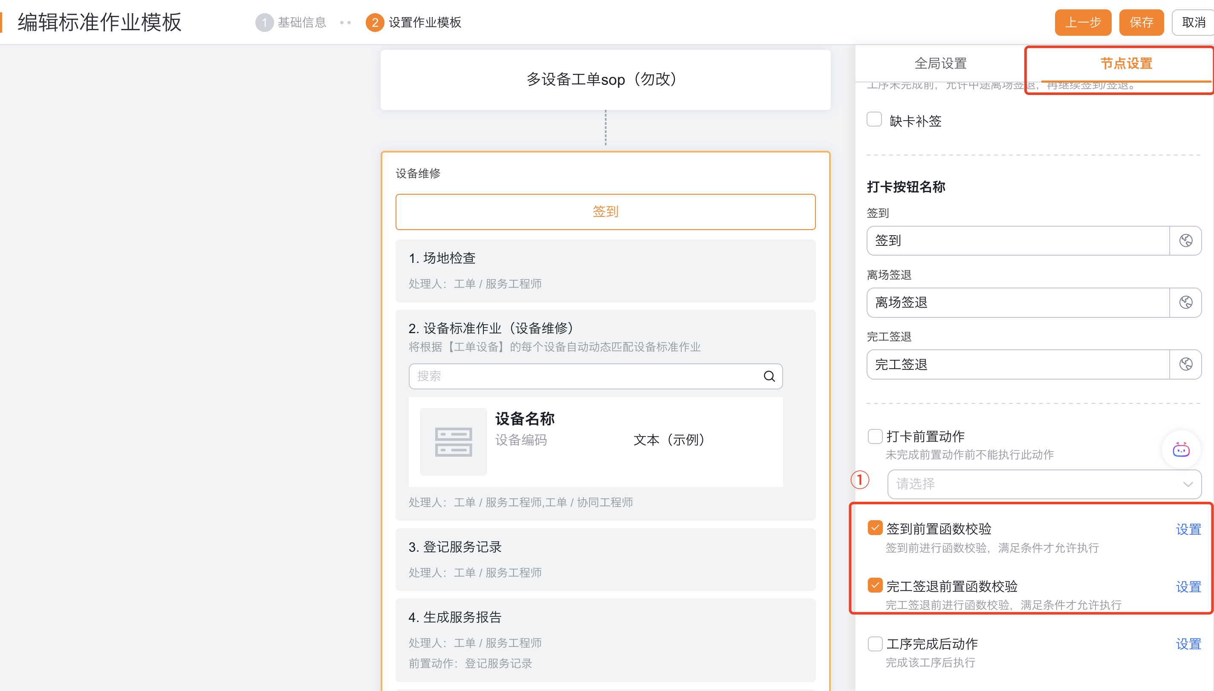This screenshot has height=691, width=1214.
Task: Click into the 完工签退 name input field
Action: tap(1017, 365)
